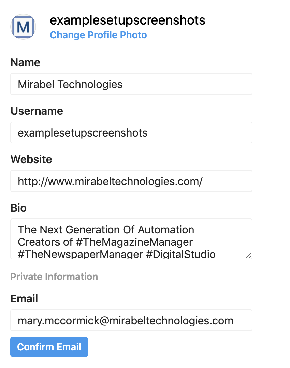Place cursor in the Bio text area
This screenshot has width=290, height=368.
(131, 239)
